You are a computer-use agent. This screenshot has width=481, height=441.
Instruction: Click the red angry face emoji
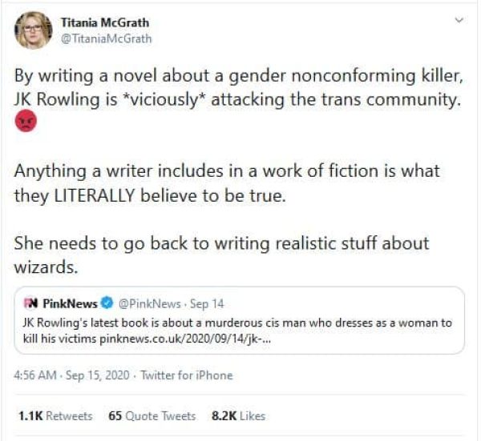26,124
